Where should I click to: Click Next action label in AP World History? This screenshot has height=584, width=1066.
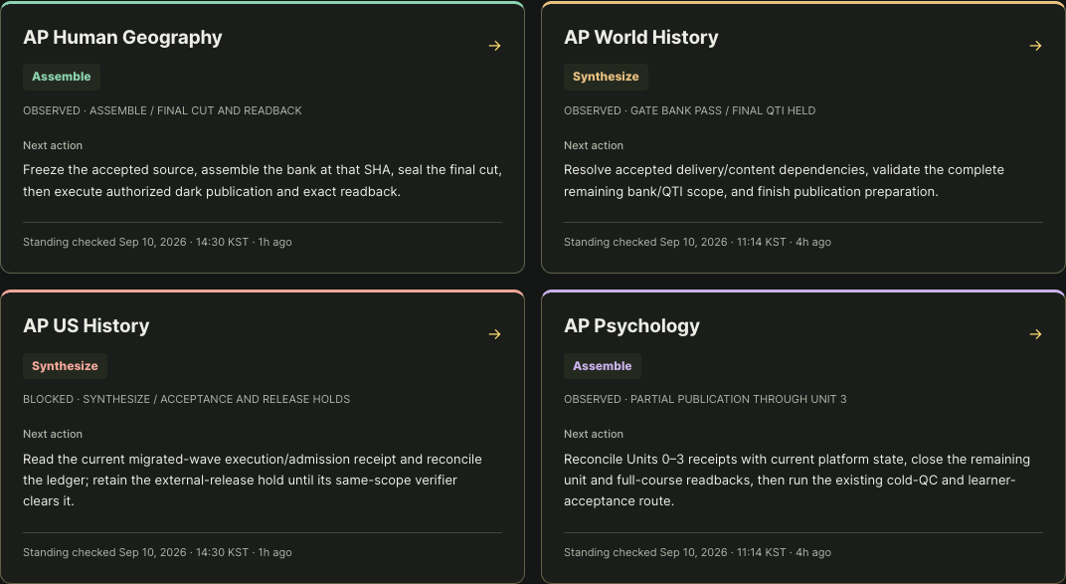pos(594,145)
